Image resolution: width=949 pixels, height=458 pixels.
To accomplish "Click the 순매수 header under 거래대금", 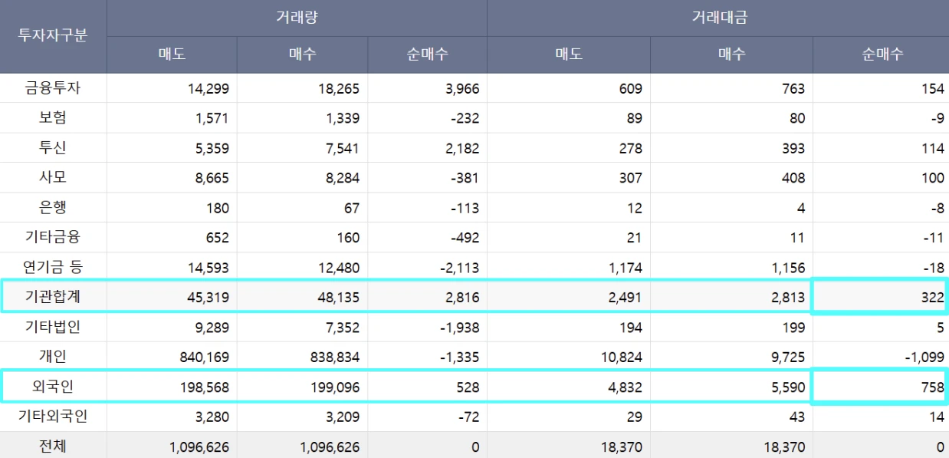I will (881, 54).
